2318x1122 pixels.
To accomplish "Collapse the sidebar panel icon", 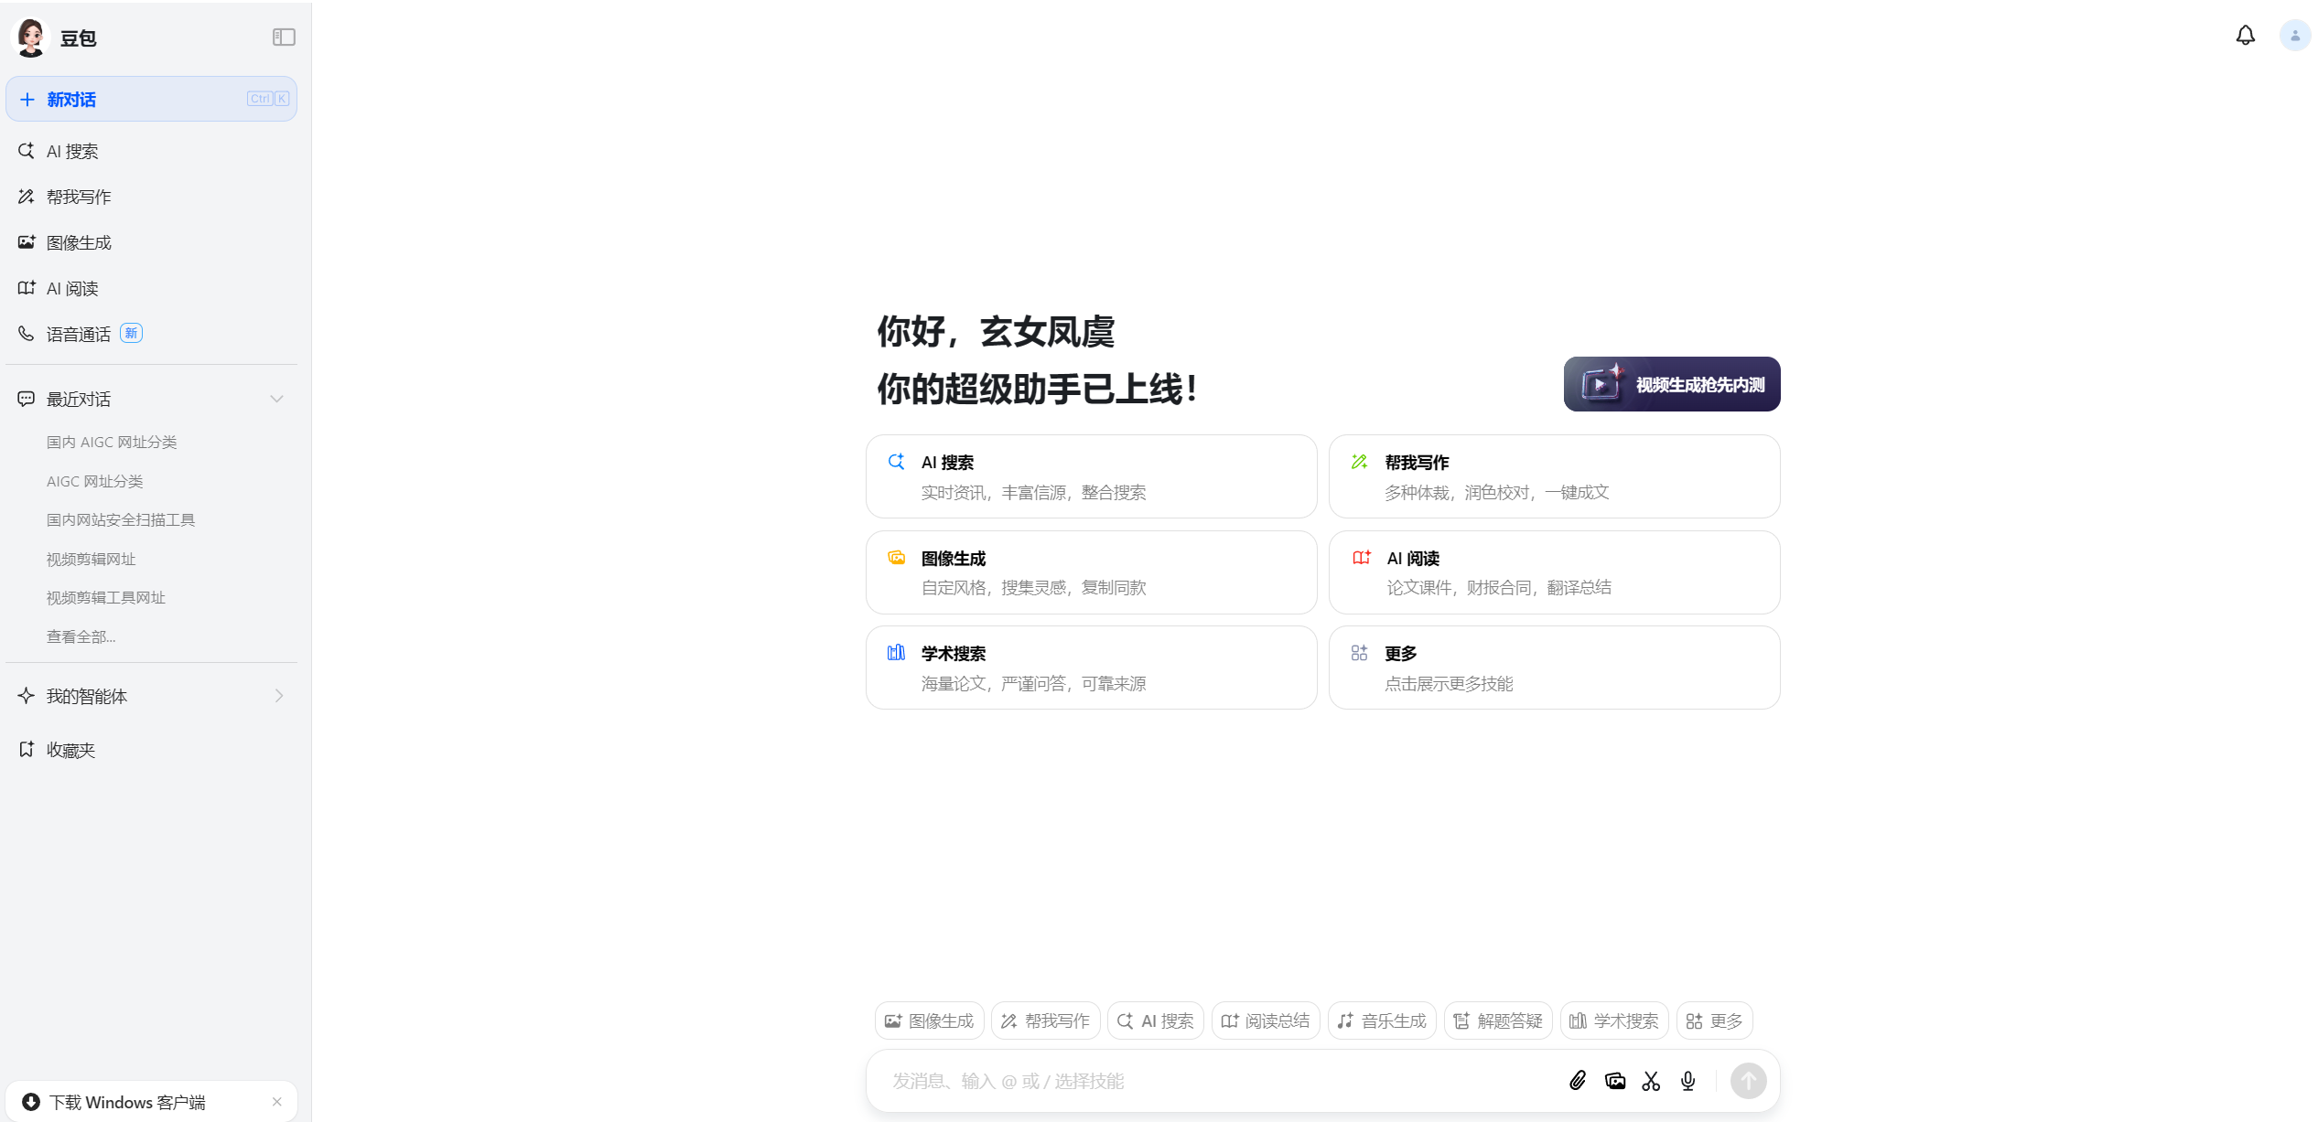I will (284, 37).
